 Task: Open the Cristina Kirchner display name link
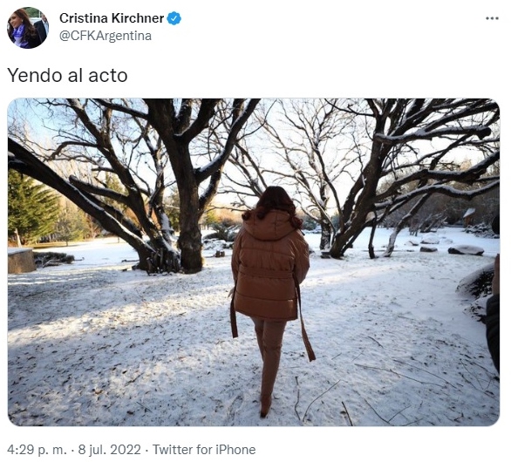pos(112,18)
